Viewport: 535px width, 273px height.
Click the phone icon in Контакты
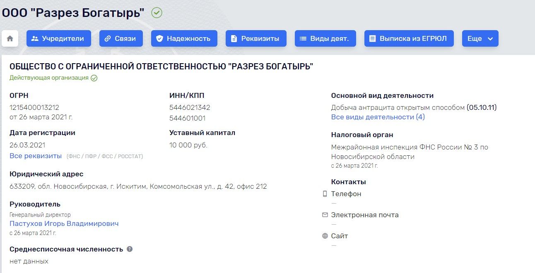[x=325, y=194]
